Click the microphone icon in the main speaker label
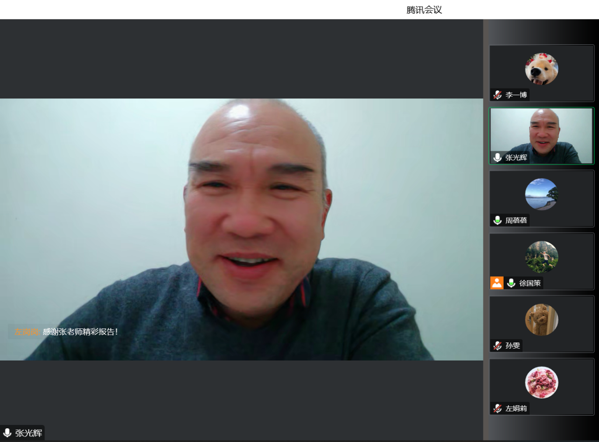This screenshot has width=599, height=442. (x=7, y=433)
